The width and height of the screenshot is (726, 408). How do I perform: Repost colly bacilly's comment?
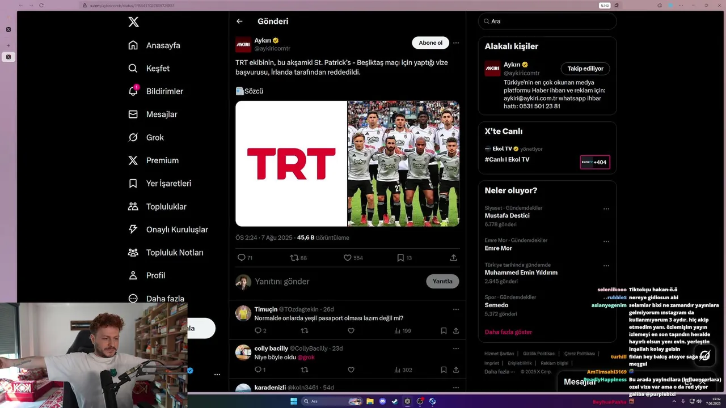coord(305,370)
